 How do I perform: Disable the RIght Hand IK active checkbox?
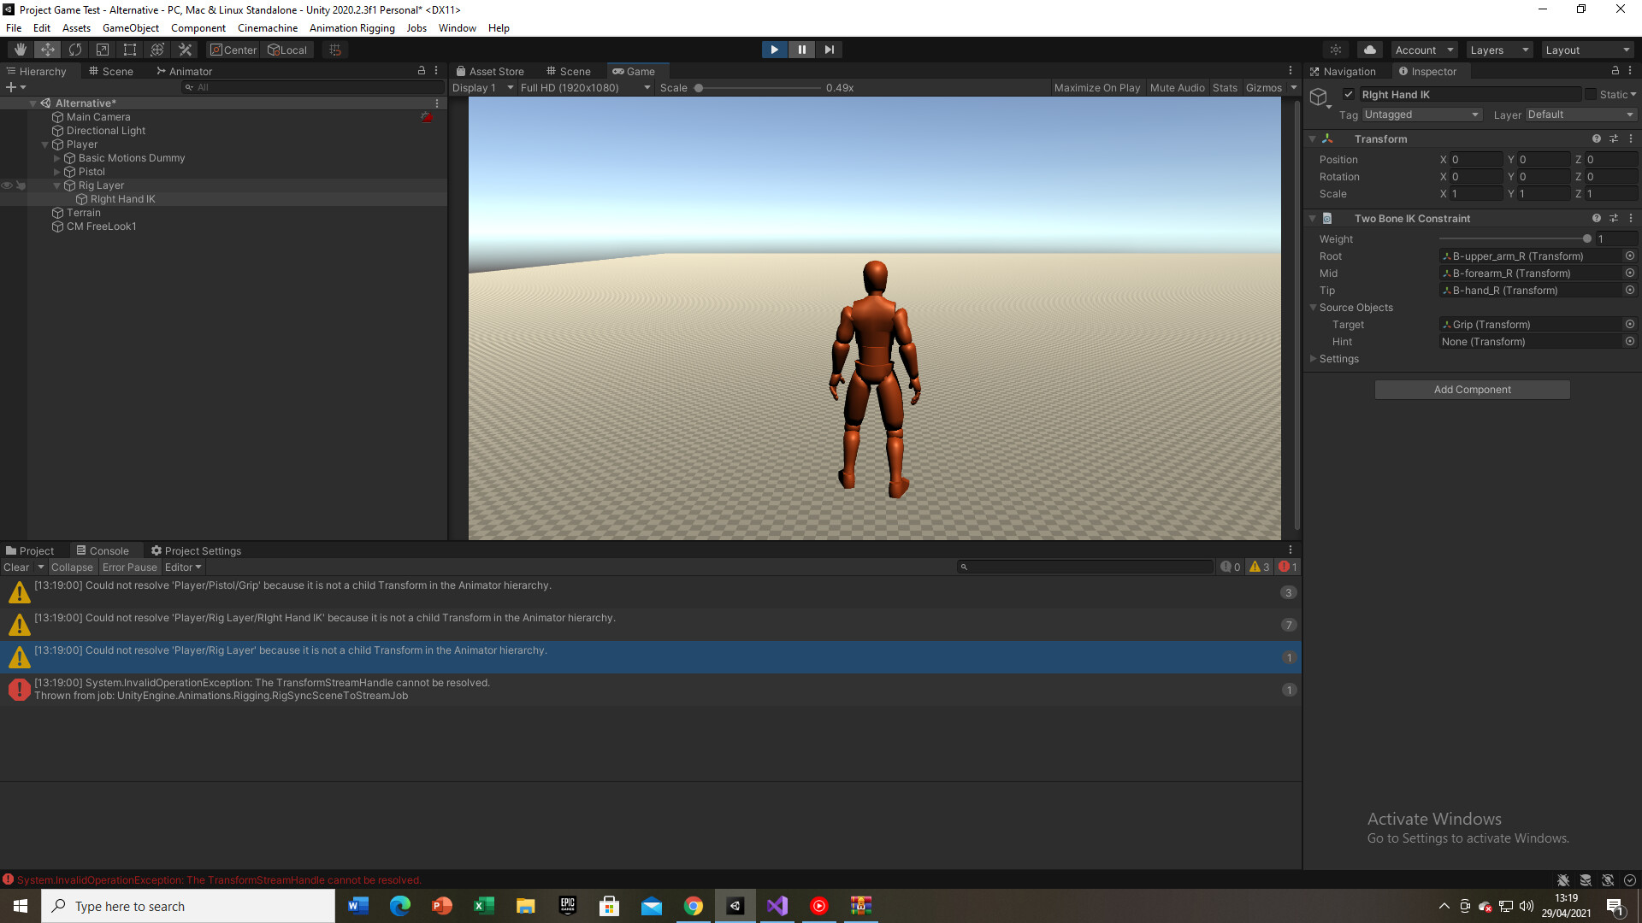point(1349,94)
